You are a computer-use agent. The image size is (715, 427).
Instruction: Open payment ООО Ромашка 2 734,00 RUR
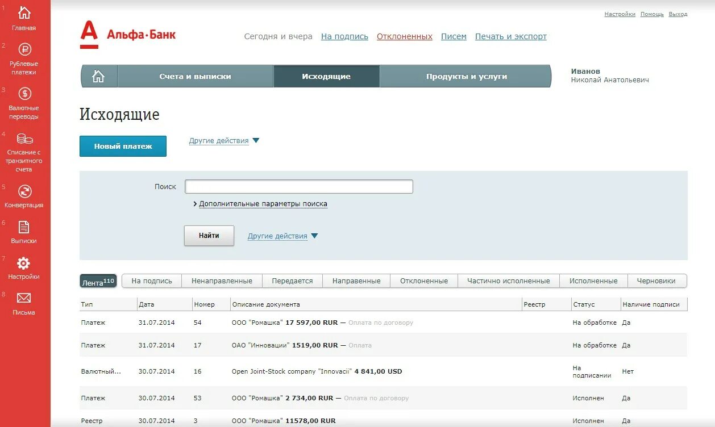pos(384,398)
